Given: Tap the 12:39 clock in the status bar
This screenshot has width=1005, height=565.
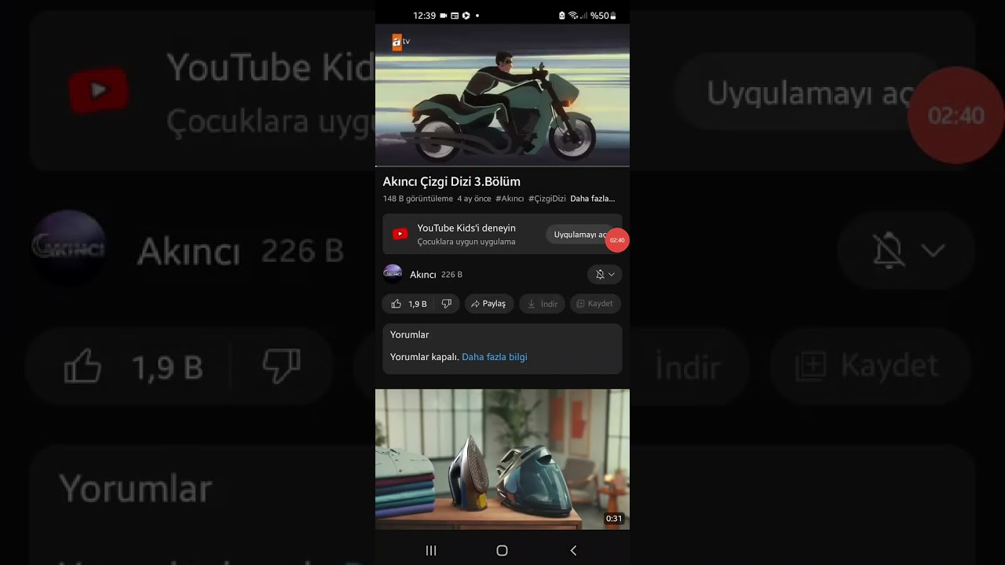Looking at the screenshot, I should click(x=424, y=15).
